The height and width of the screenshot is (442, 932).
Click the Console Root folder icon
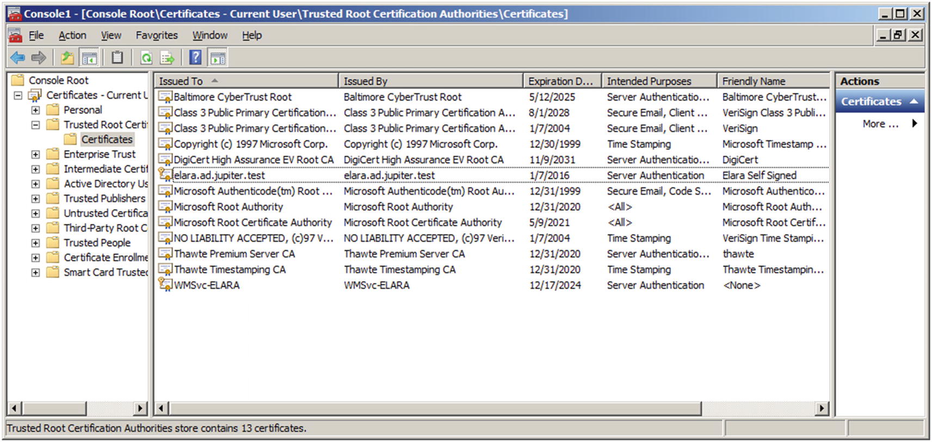point(18,80)
